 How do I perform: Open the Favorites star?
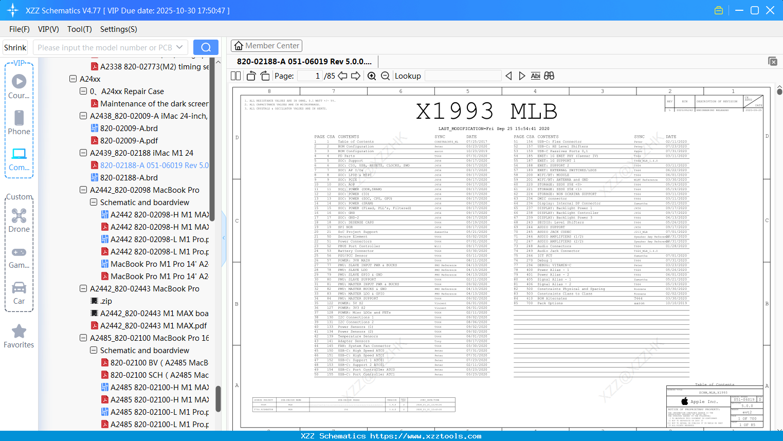tap(19, 336)
